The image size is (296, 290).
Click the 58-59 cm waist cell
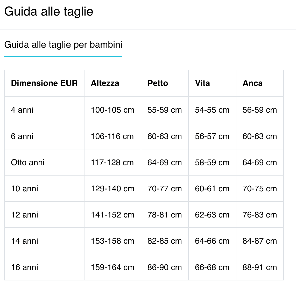pyautogui.click(x=212, y=162)
